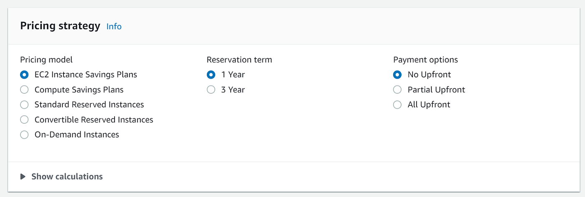Click the Show calculations text label

67,177
